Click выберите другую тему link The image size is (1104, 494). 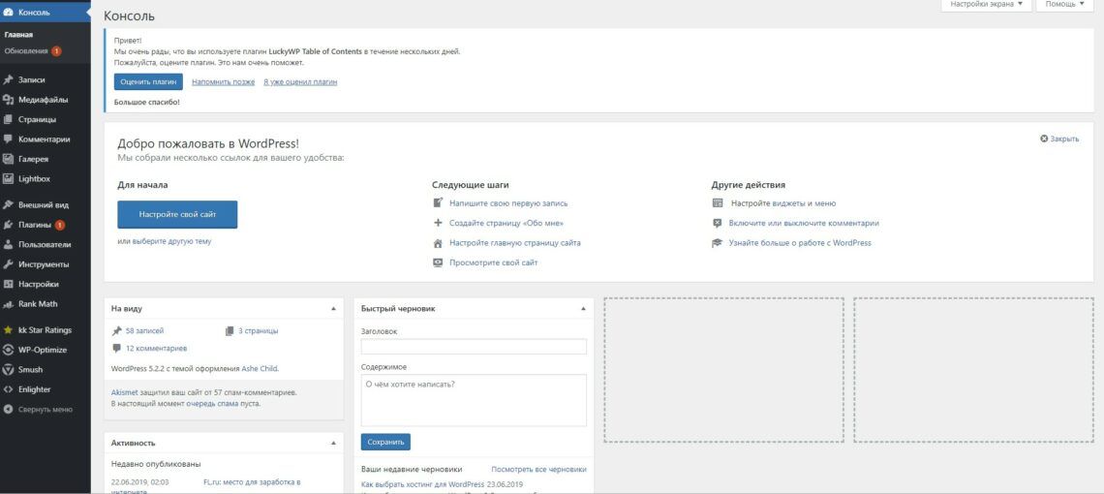171,242
